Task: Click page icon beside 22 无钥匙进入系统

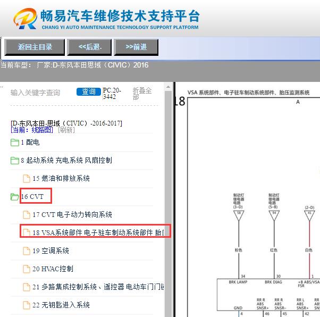Action: [27, 305]
